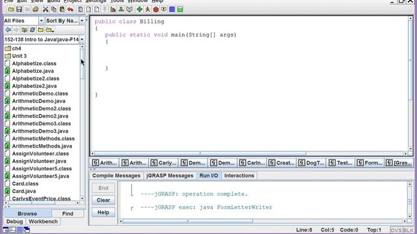Toggle the BLK block mode indicator

click(x=408, y=230)
